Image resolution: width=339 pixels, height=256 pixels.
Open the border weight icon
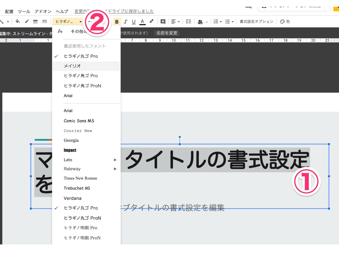pyautogui.click(x=35, y=21)
